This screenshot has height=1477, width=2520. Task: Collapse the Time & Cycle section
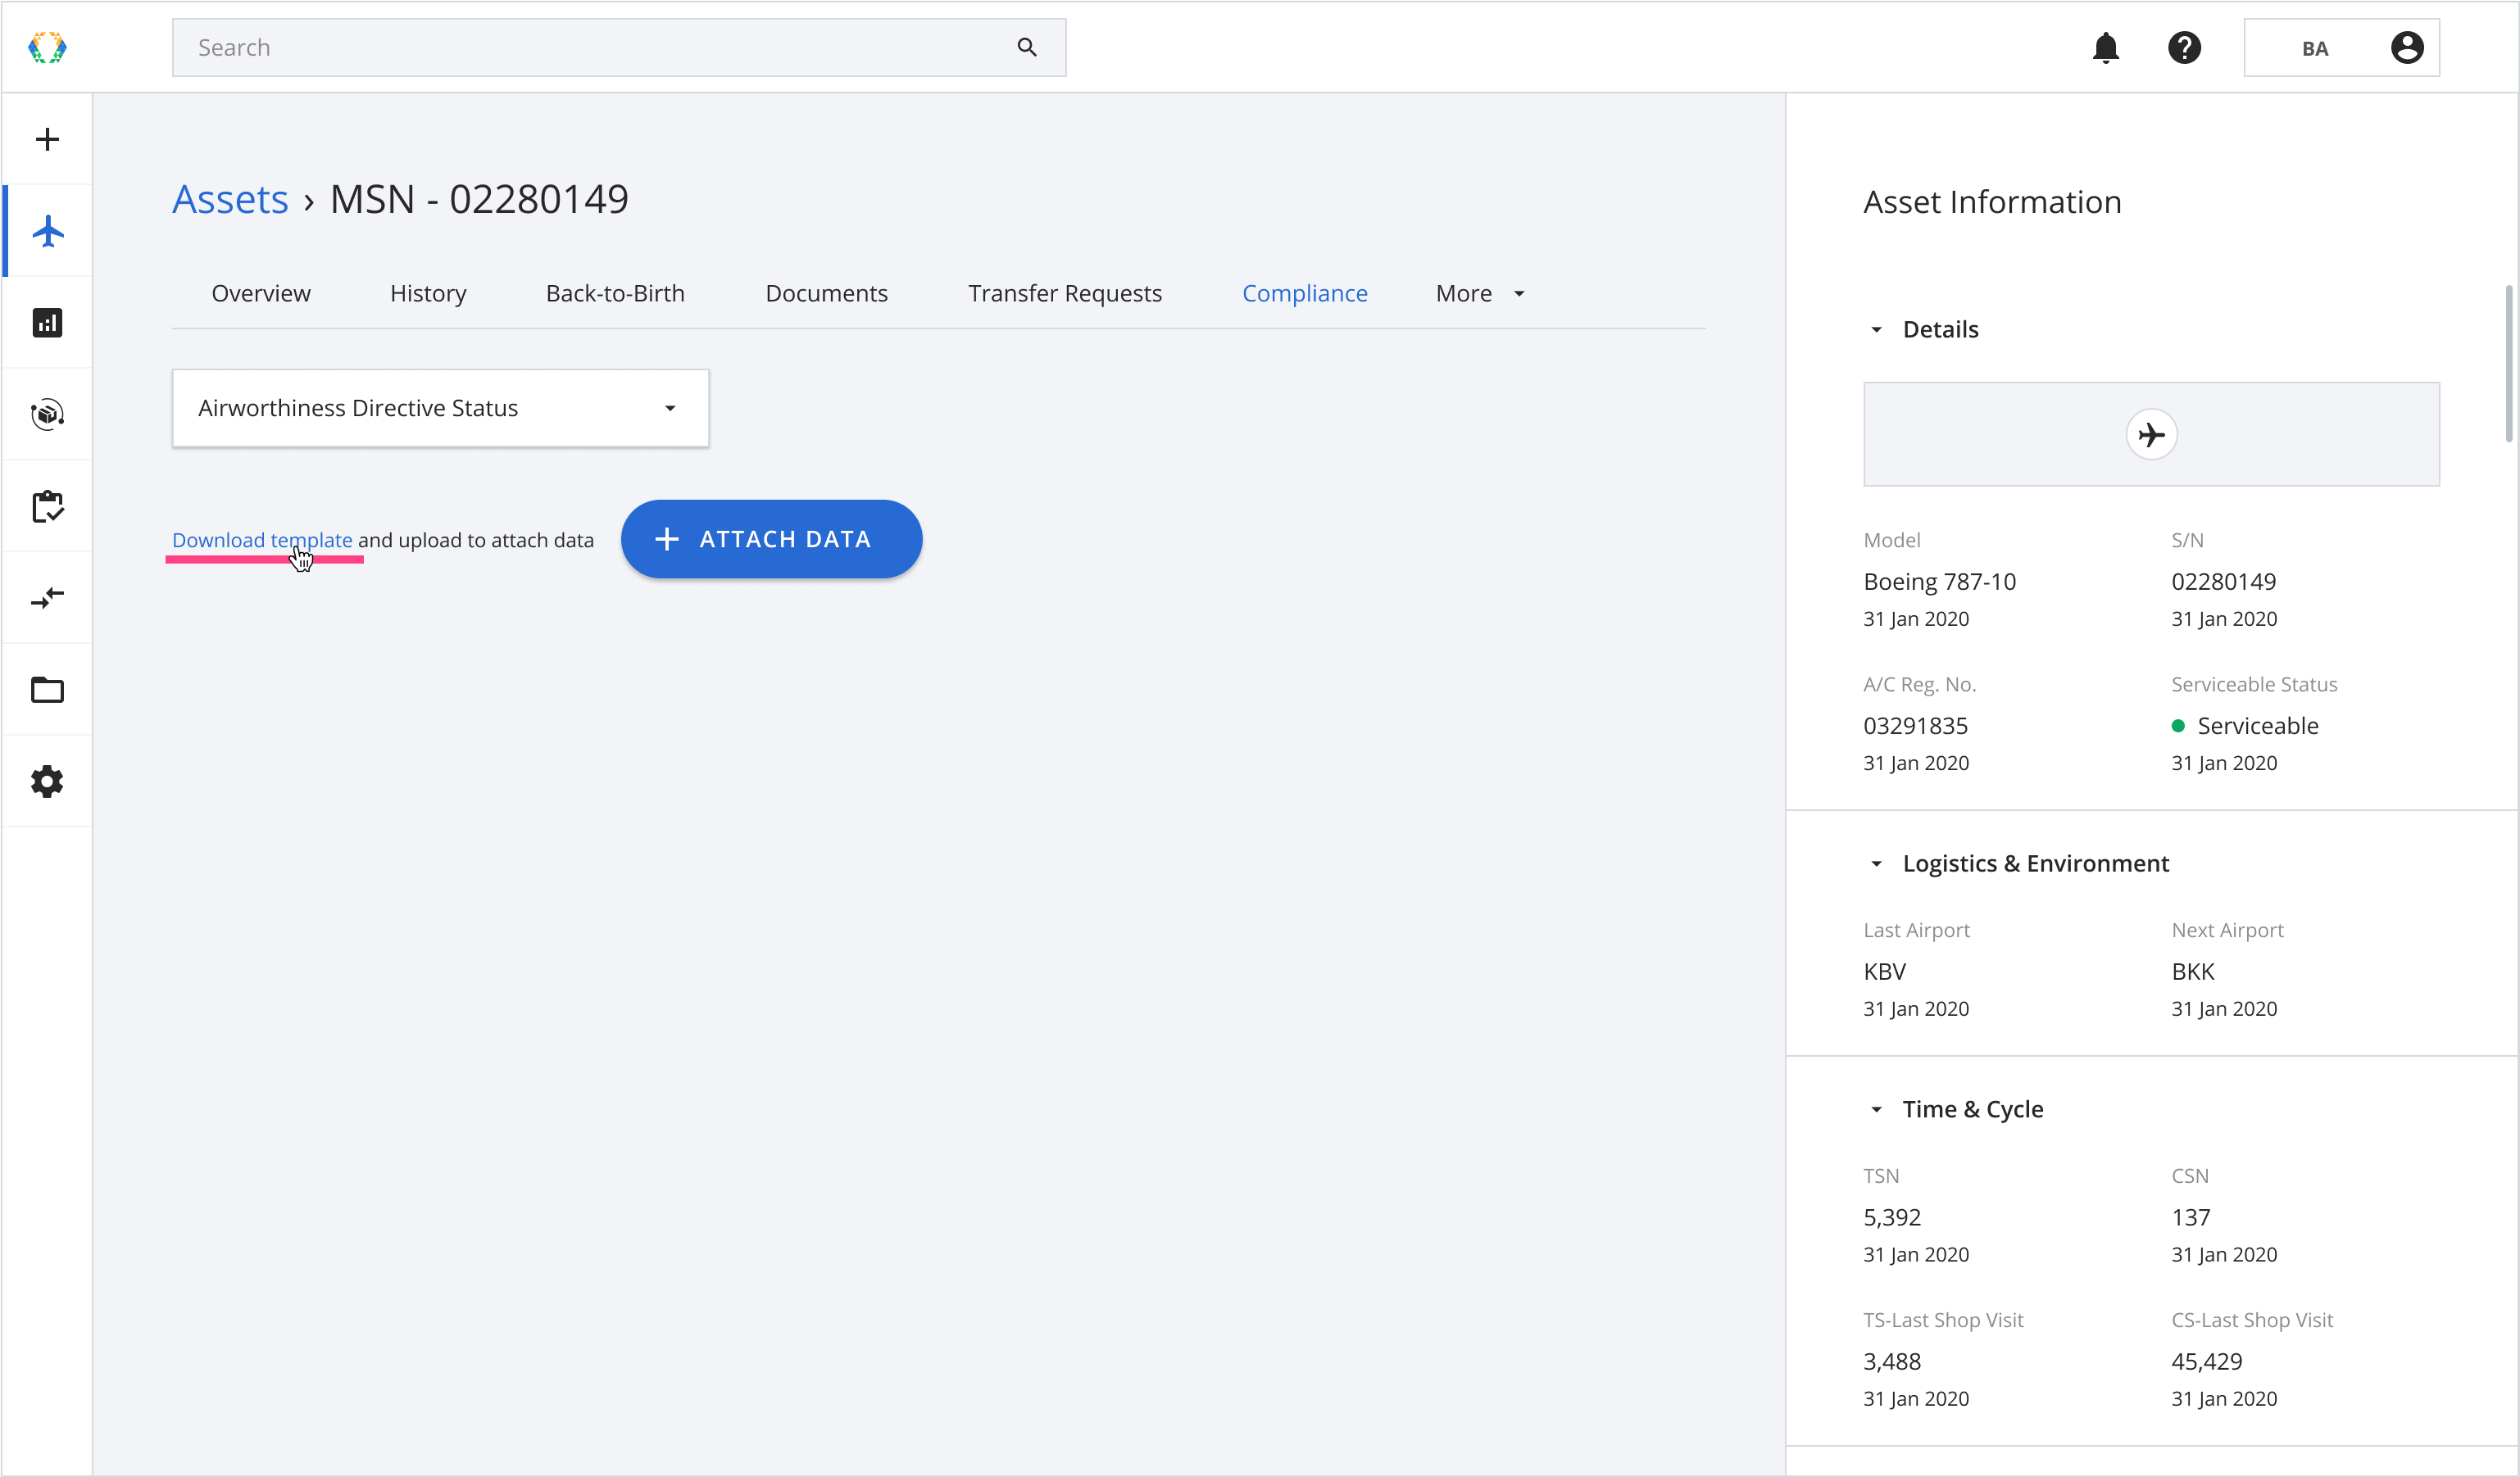(x=1876, y=1109)
